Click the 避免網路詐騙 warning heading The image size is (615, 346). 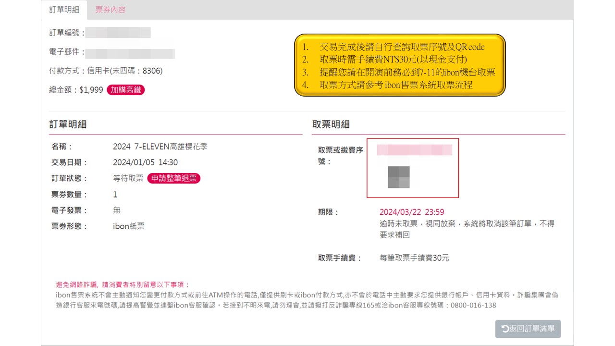(123, 284)
